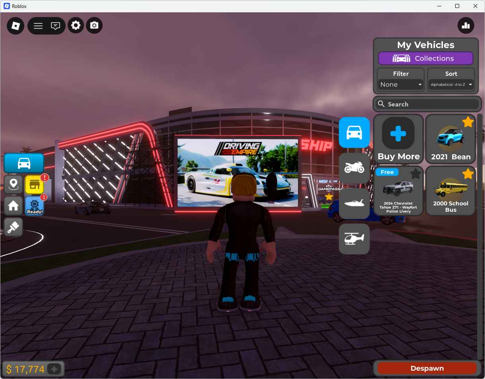The height and width of the screenshot is (379, 485).
Task: Select the motorcycles category tab
Action: 354,168
